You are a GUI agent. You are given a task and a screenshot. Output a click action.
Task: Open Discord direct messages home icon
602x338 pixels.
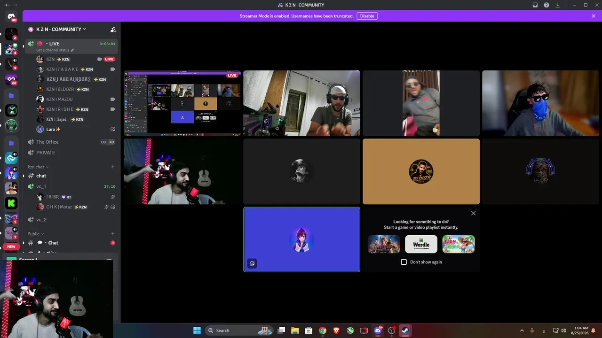click(11, 16)
